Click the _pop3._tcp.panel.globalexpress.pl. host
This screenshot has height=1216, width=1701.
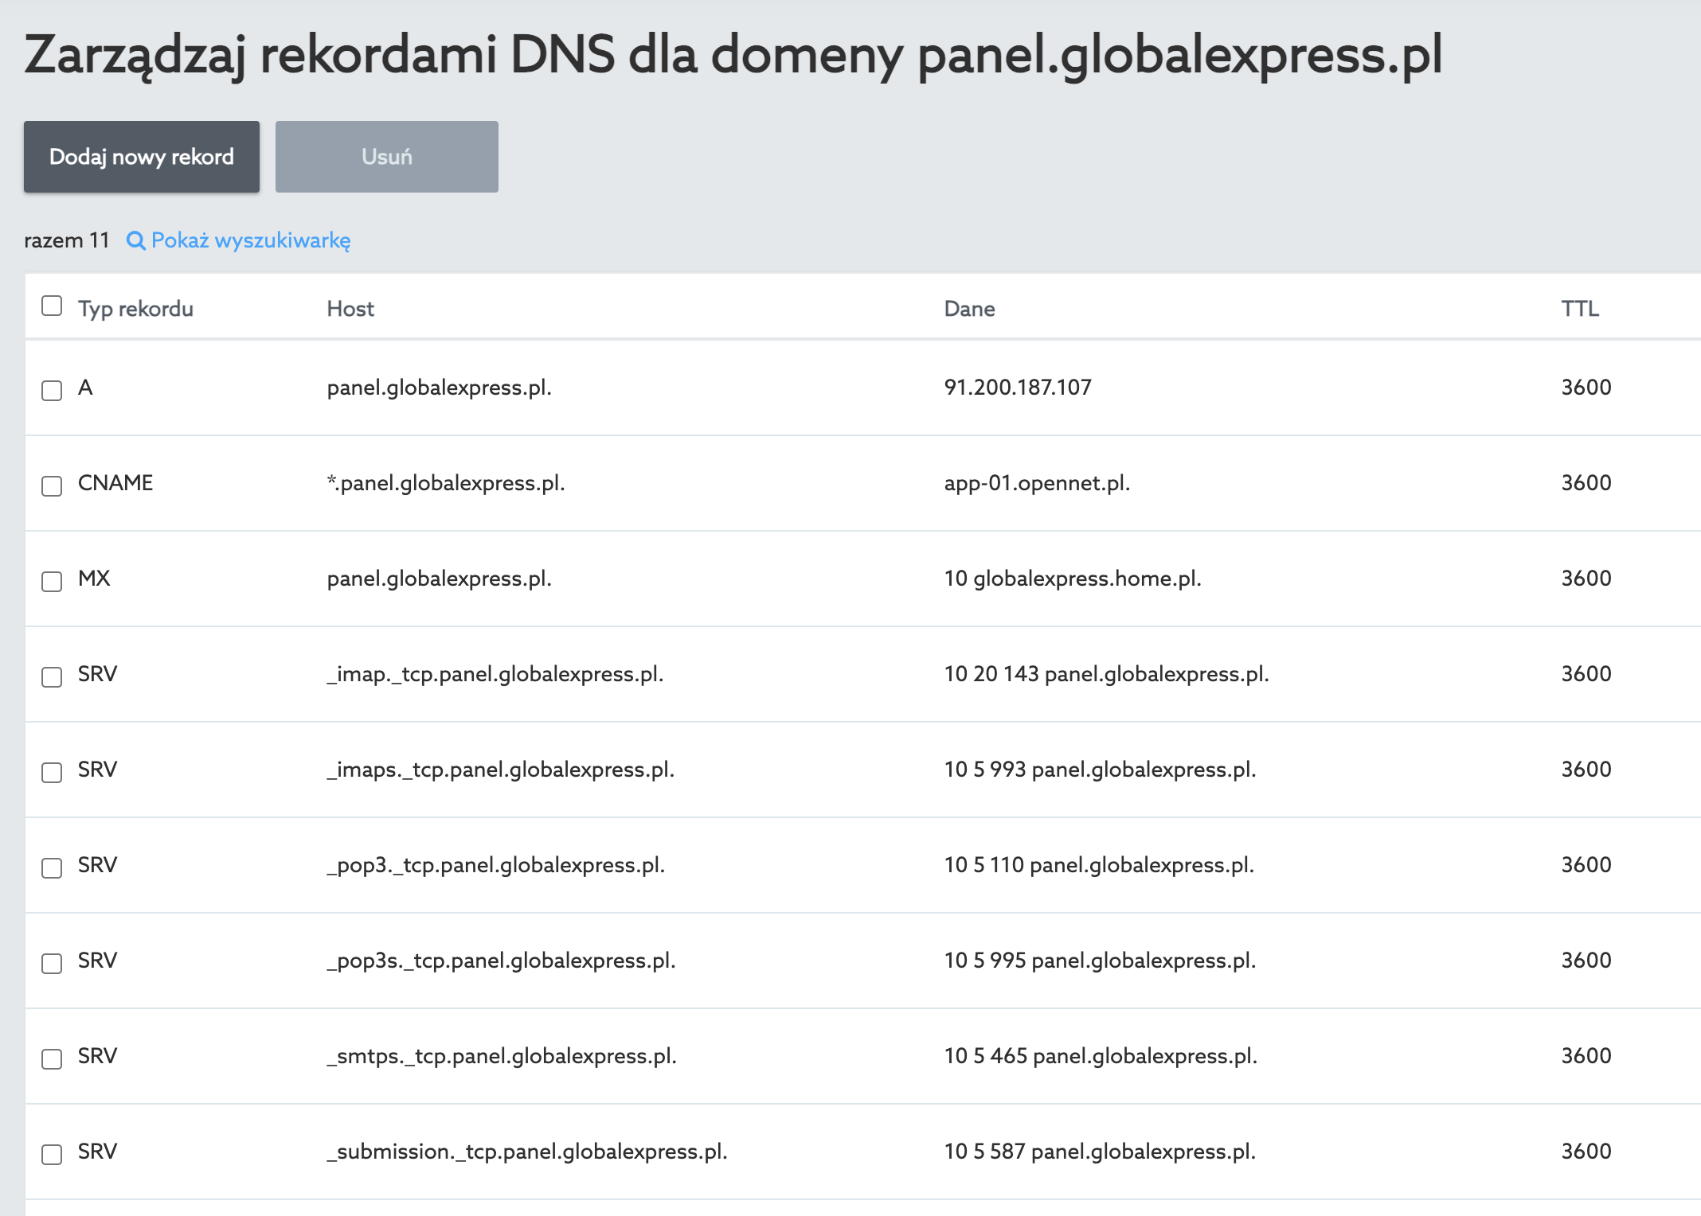tap(496, 865)
